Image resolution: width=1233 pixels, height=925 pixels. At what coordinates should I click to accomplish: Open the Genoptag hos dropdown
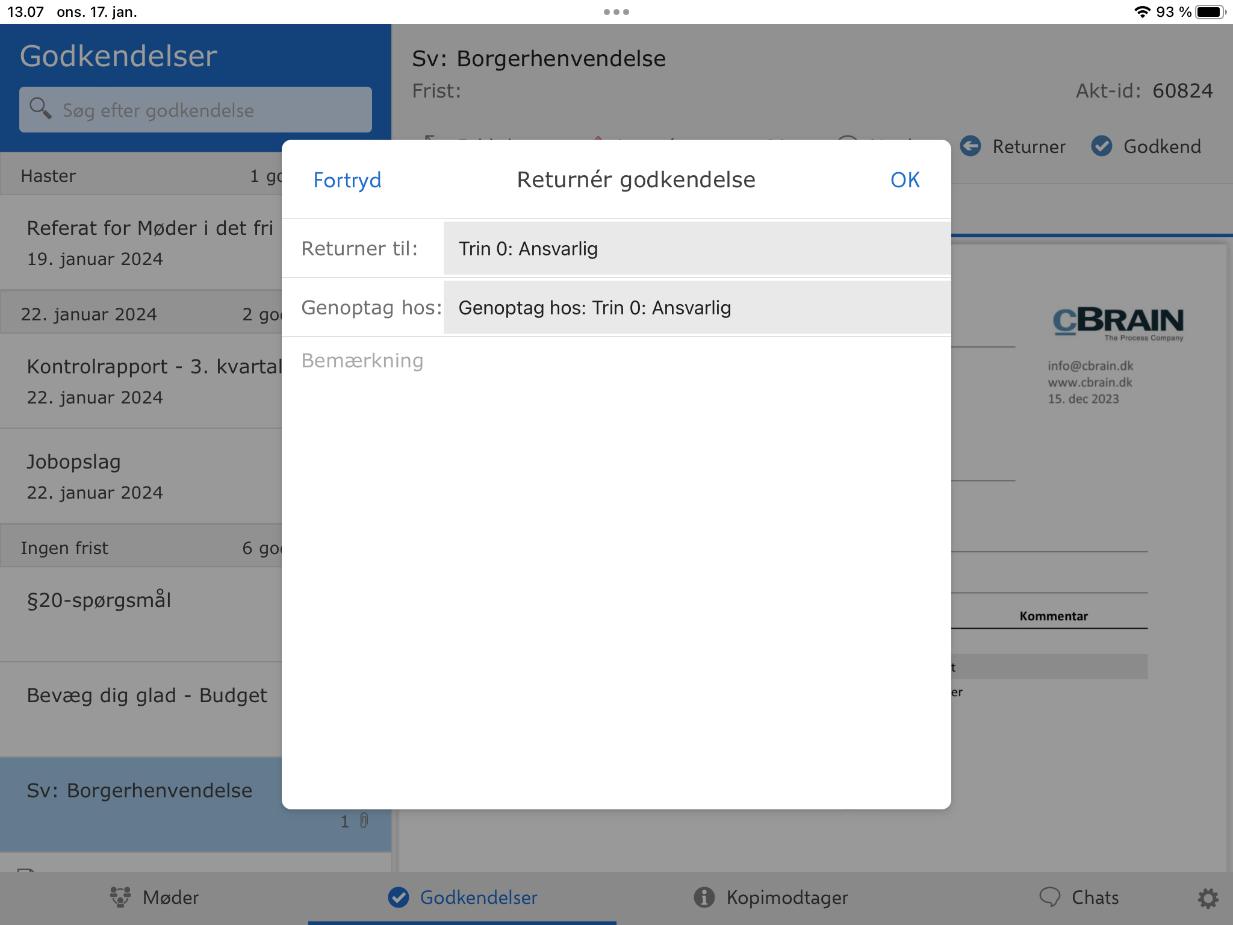coord(697,308)
